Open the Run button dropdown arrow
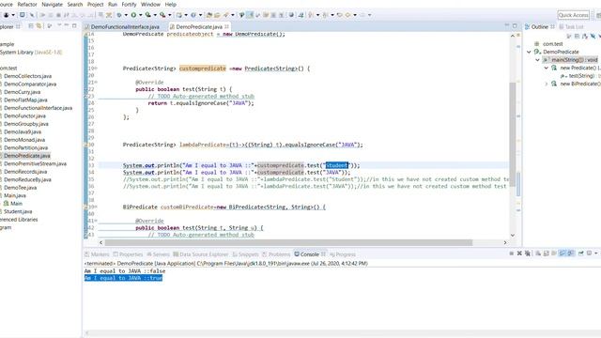 point(140,15)
